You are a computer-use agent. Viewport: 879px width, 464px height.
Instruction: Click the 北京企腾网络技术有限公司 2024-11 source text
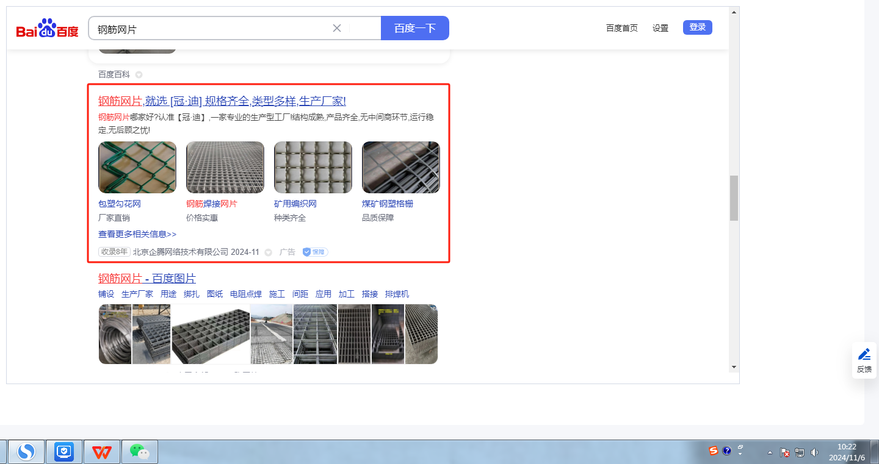196,252
